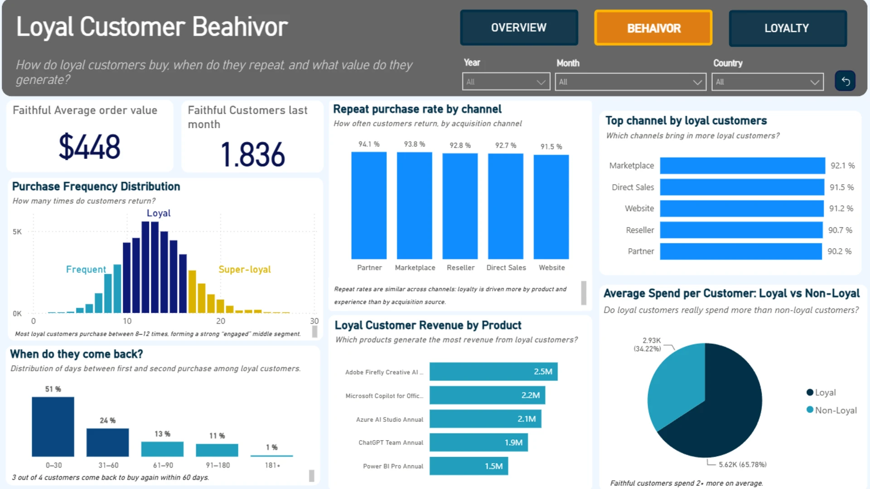Screen dimensions: 870x489
Task: Click scrollbar next to purchase frequency note
Action: 314,332
